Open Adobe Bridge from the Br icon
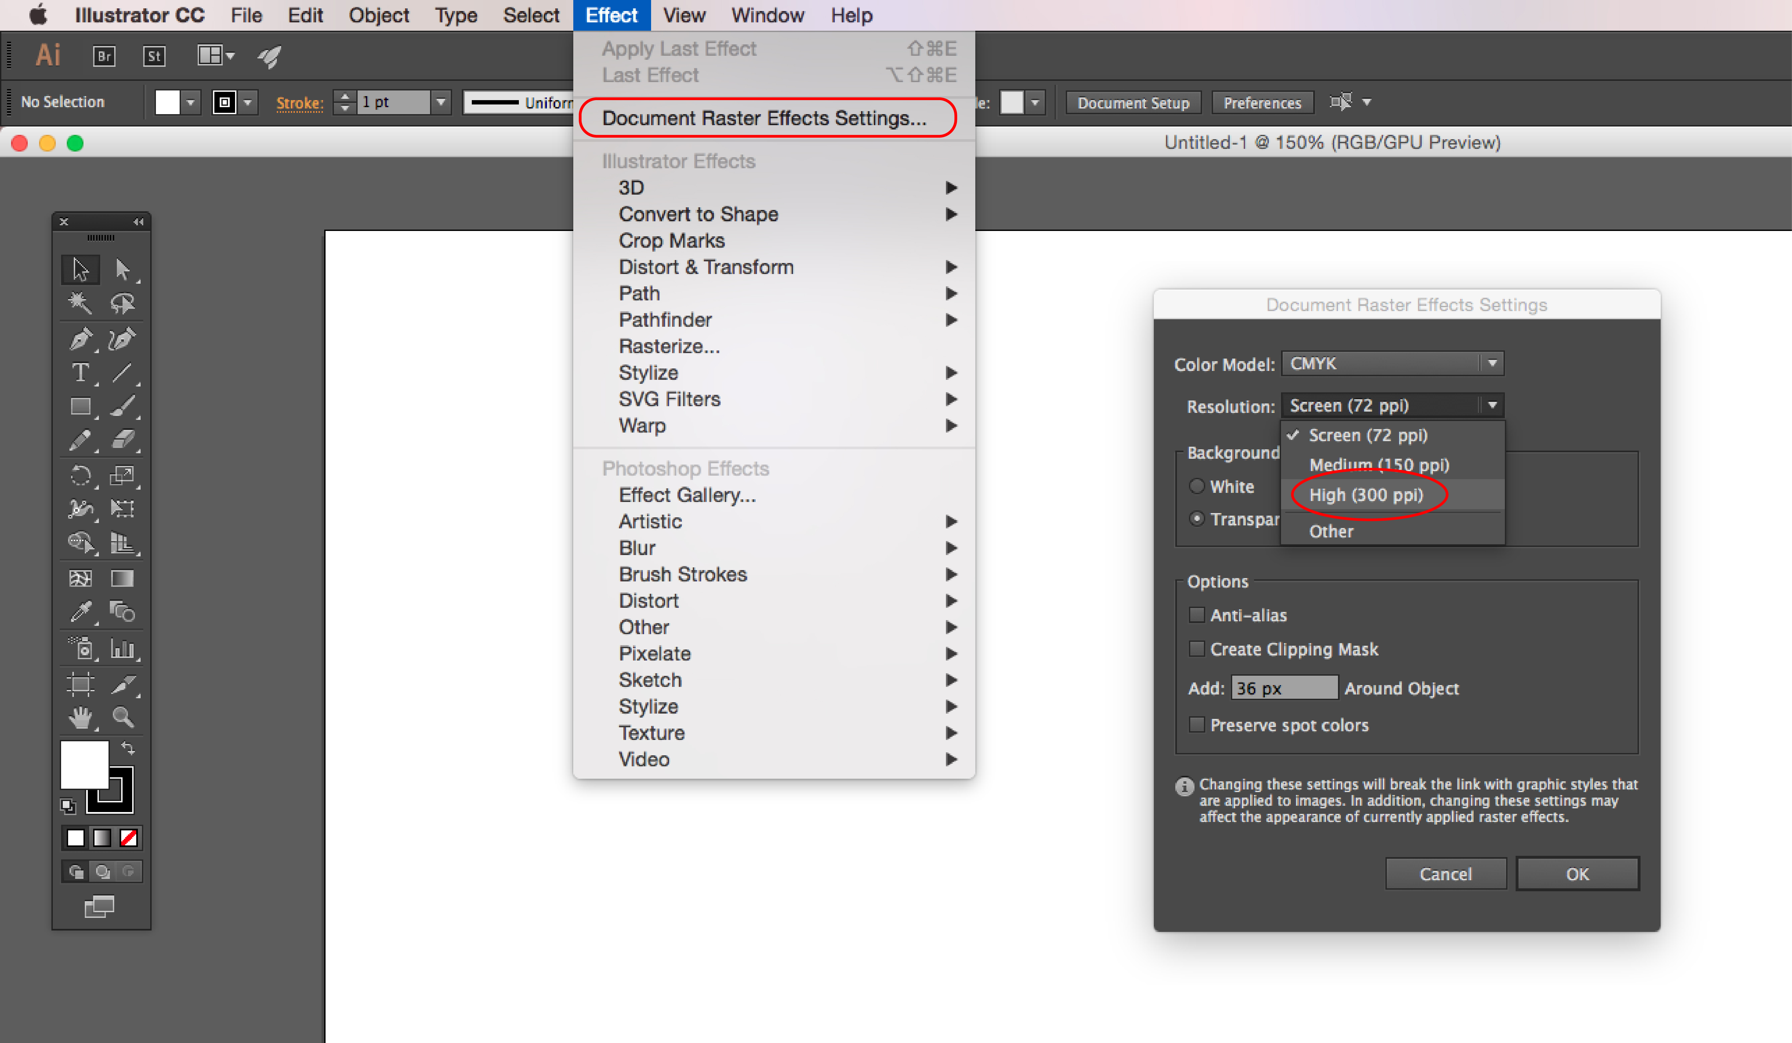This screenshot has width=1792, height=1043. coord(104,55)
